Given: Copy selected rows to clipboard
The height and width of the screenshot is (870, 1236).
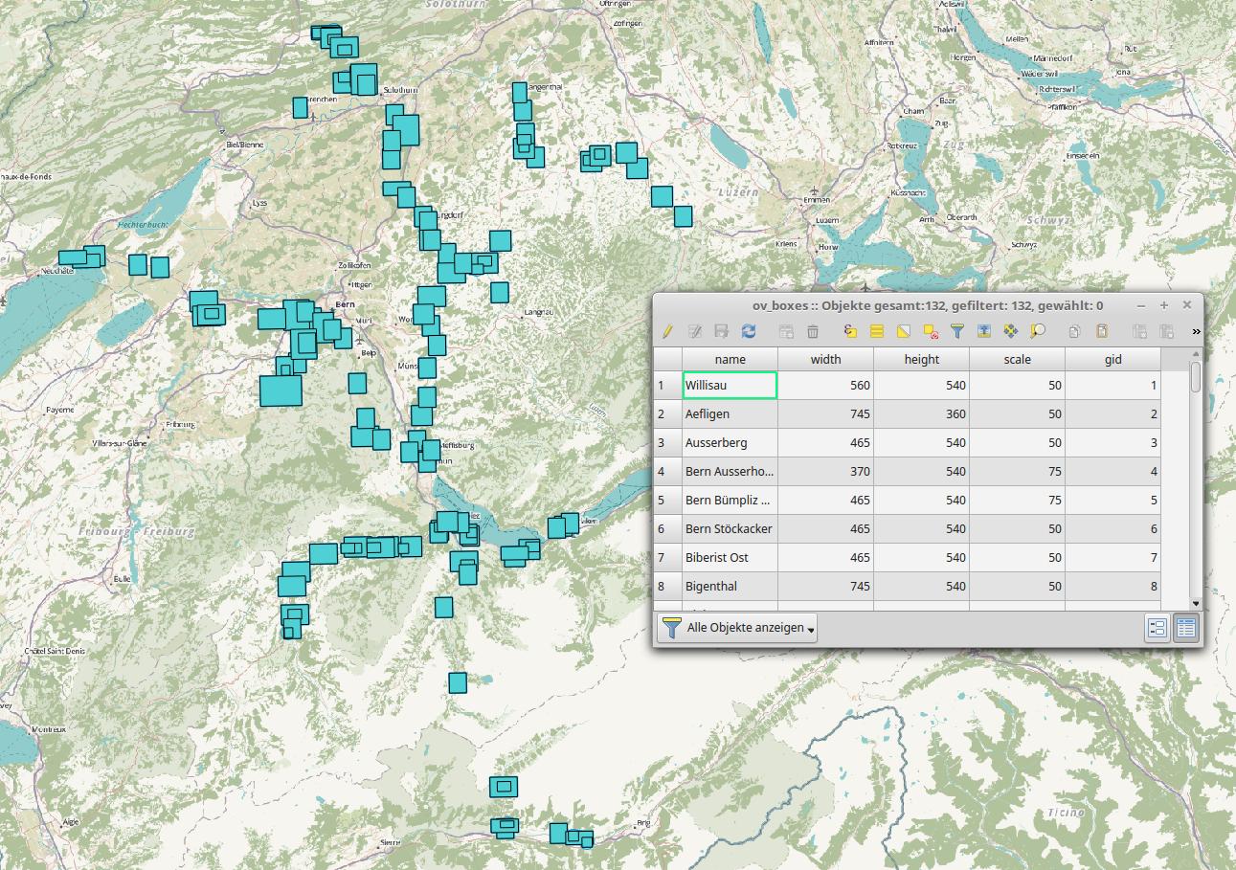Looking at the screenshot, I should click(x=1075, y=331).
